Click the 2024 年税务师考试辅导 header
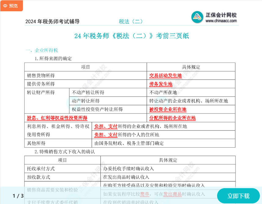The height and width of the screenshot is (204, 262). coord(53,21)
